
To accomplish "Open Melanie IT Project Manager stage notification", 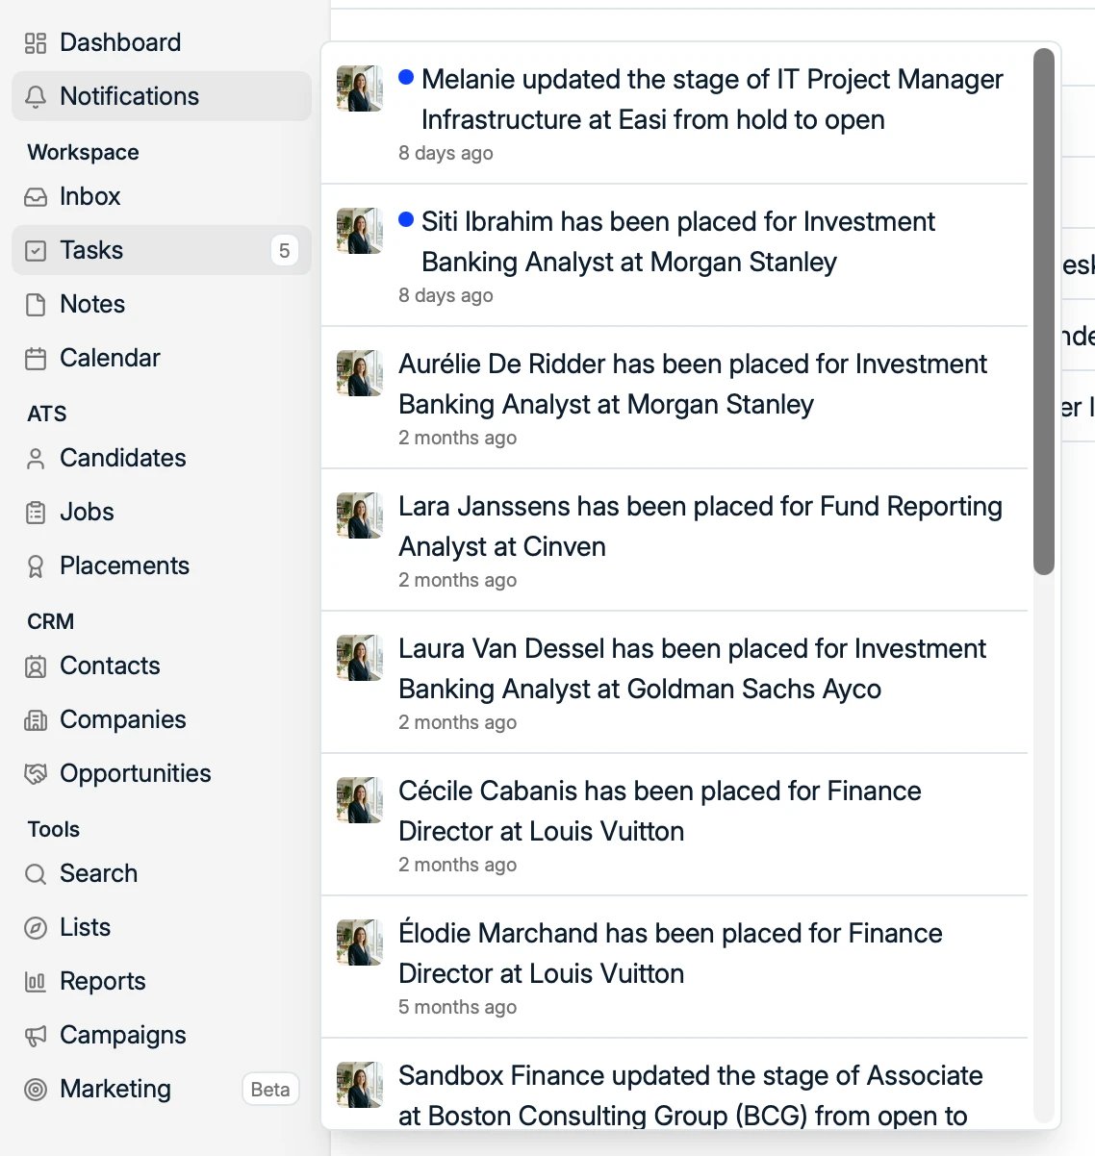I will 675,113.
